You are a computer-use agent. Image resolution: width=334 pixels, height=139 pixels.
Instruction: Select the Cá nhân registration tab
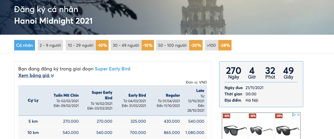[24, 45]
